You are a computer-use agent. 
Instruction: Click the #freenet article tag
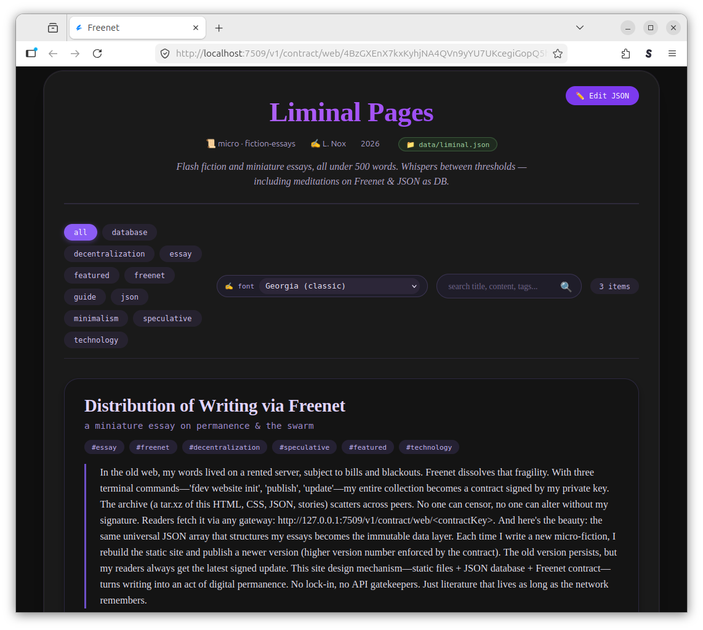153,447
